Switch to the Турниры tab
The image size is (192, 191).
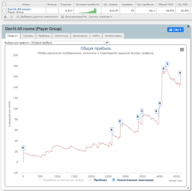(28, 36)
